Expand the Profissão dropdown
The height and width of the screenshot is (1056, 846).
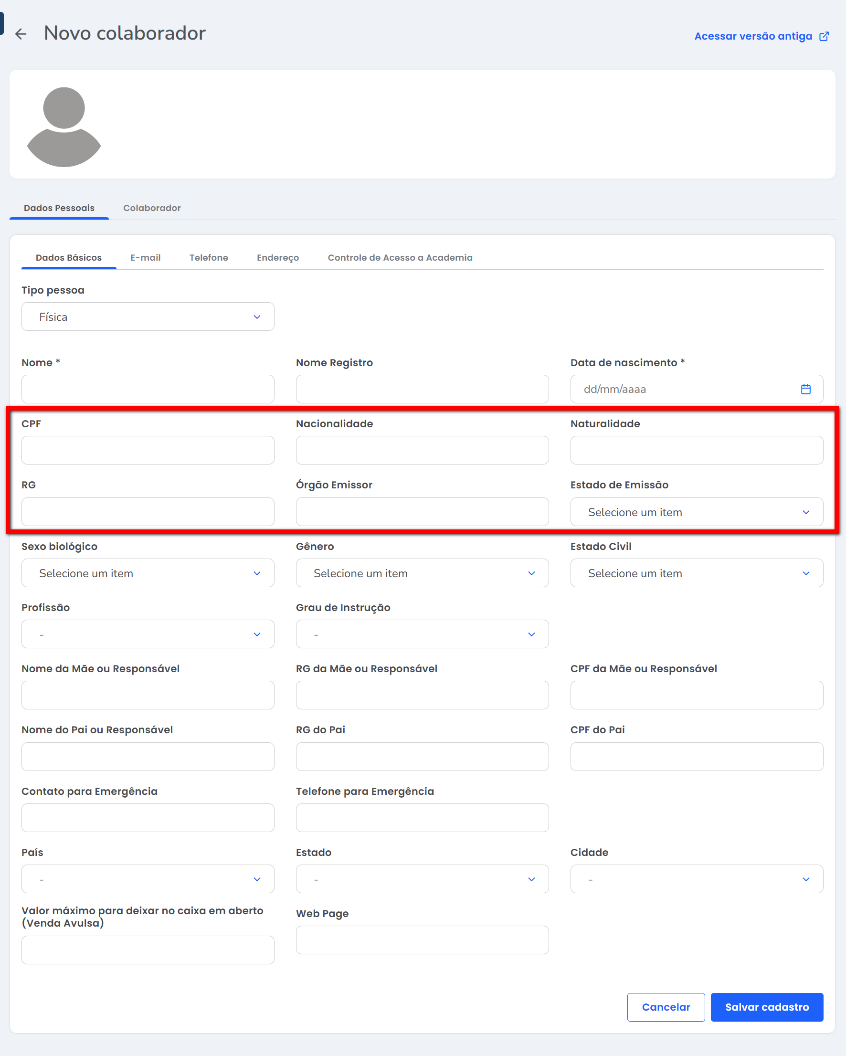(x=148, y=634)
